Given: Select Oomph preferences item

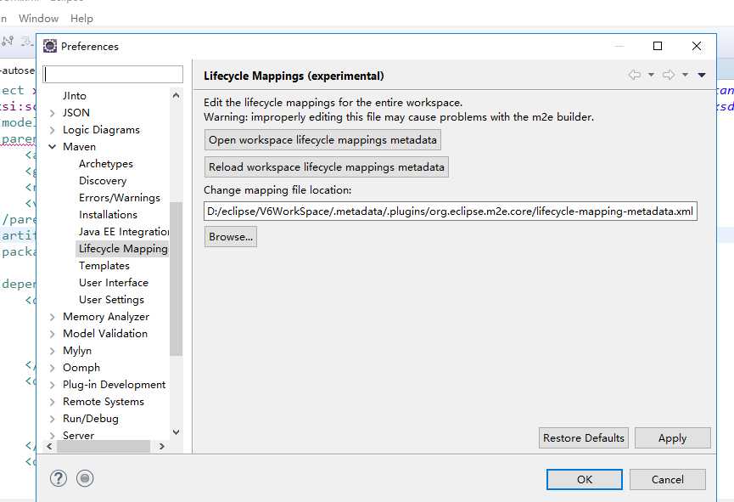Looking at the screenshot, I should tap(81, 368).
